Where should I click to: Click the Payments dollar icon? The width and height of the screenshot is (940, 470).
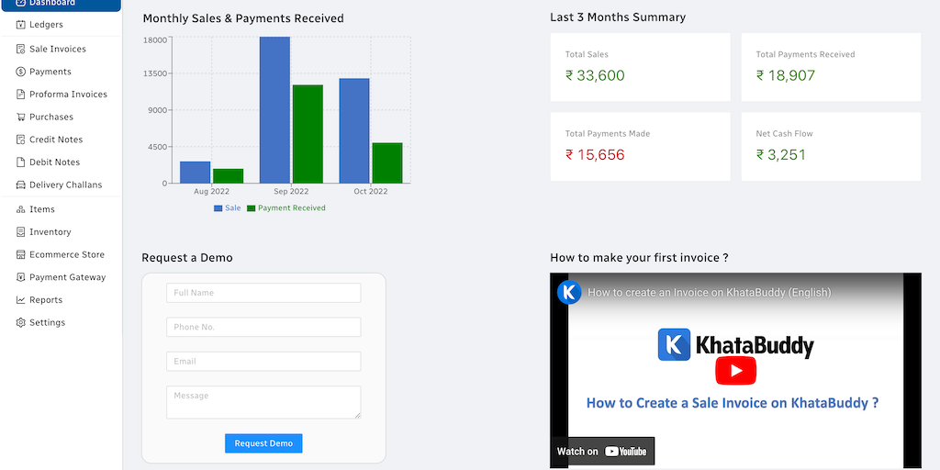point(21,72)
